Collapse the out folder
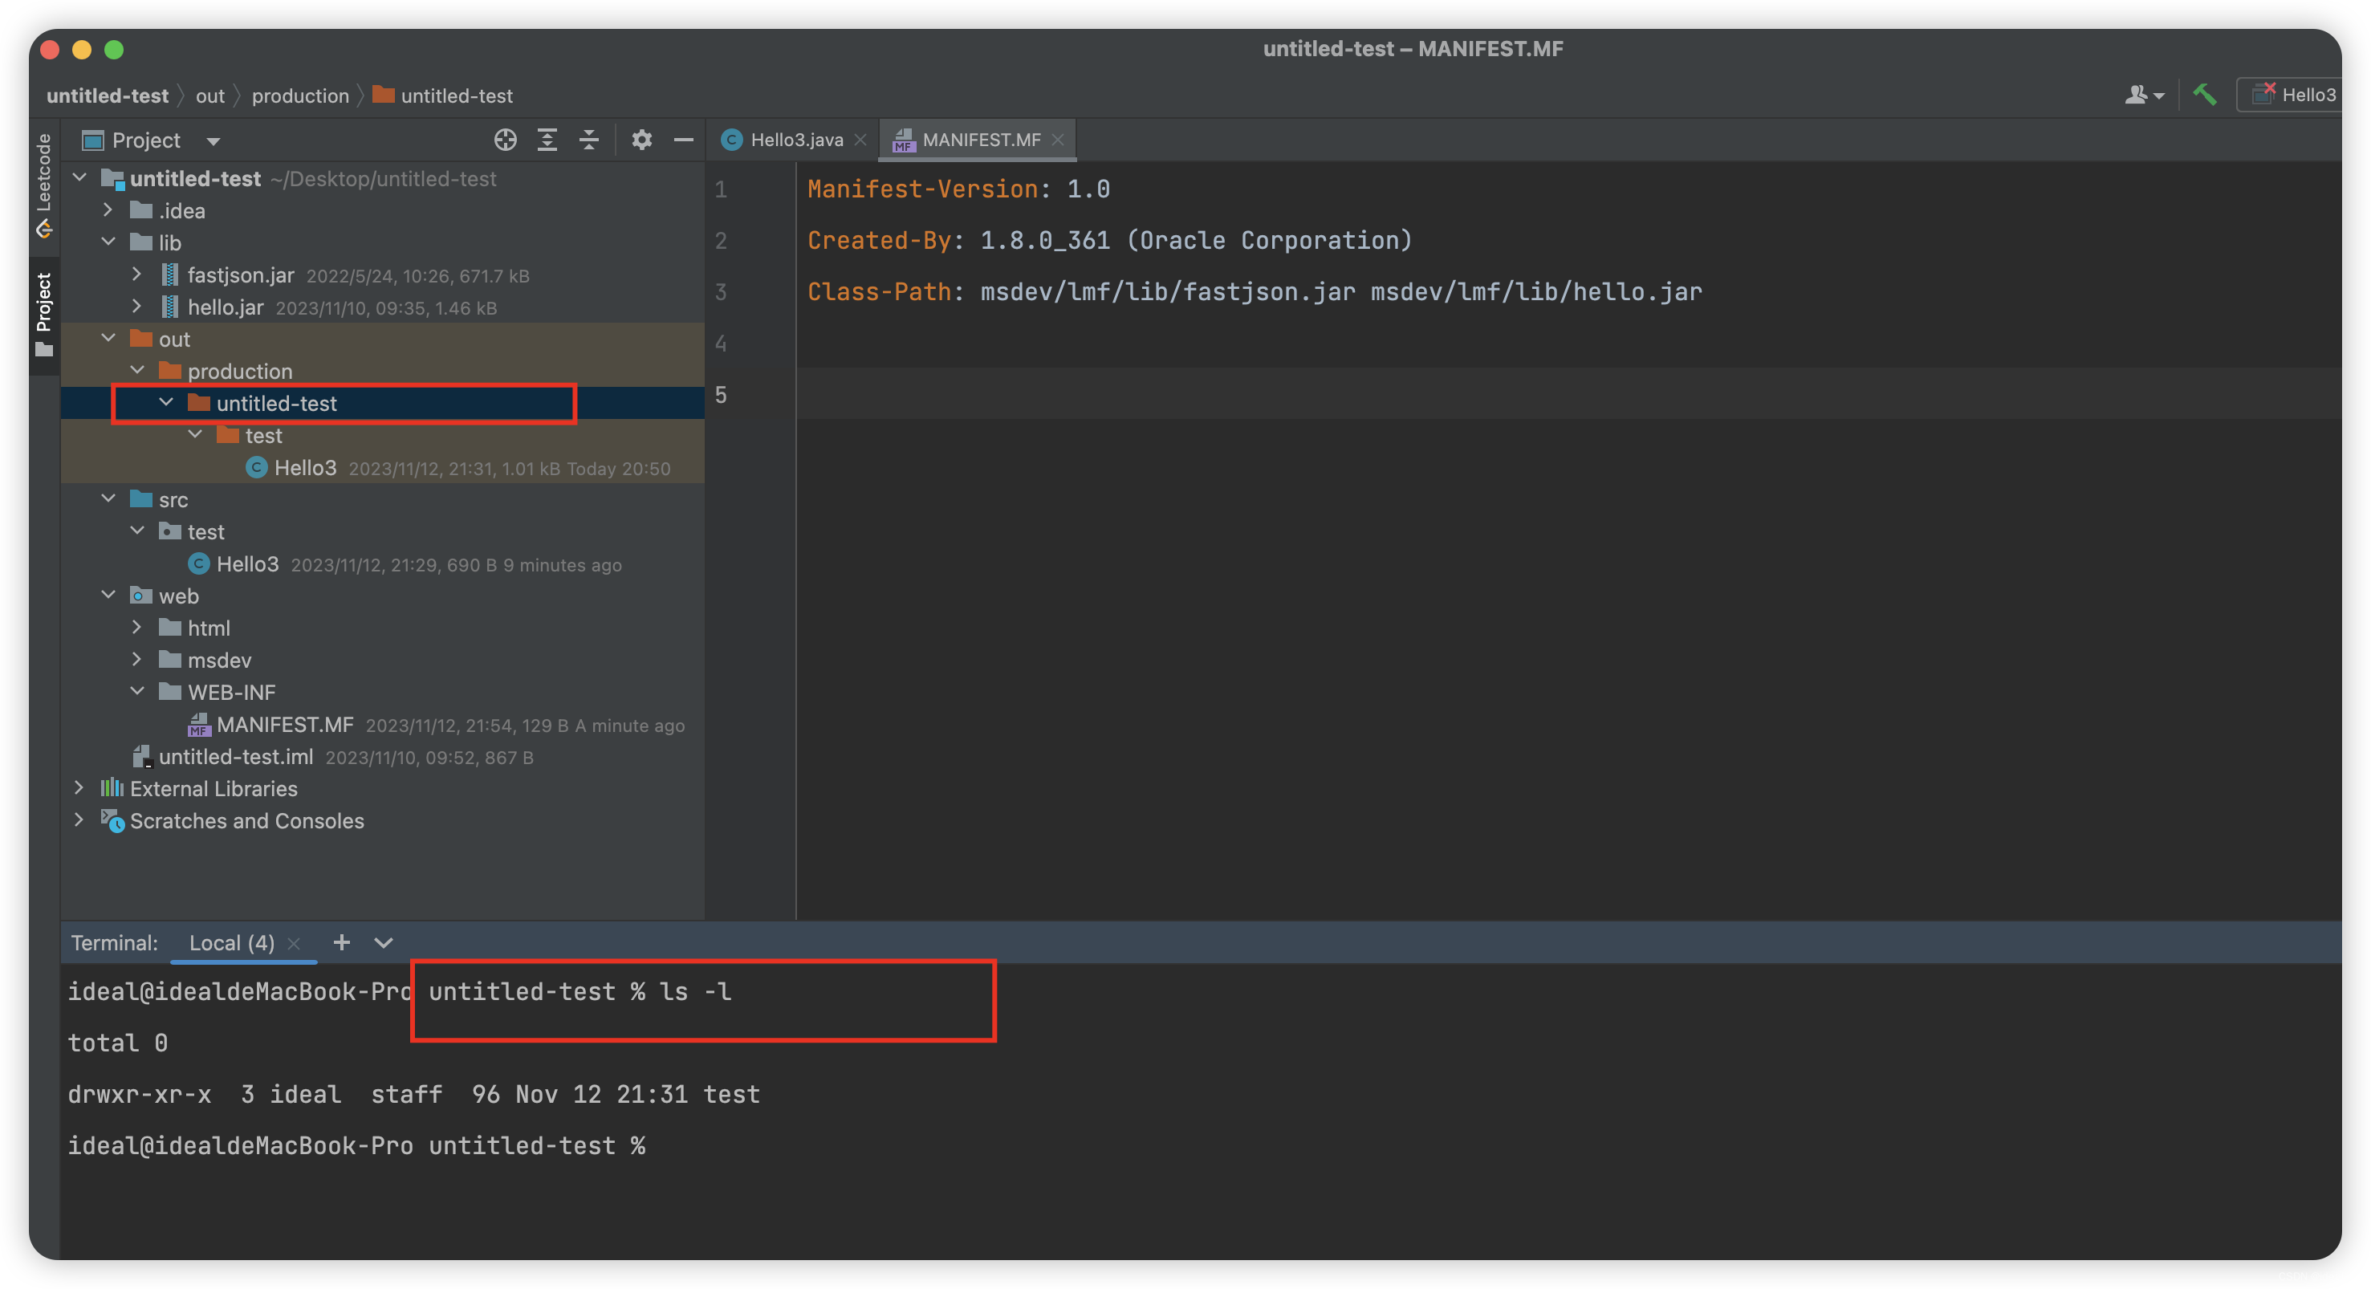2371x1289 pixels. point(108,339)
